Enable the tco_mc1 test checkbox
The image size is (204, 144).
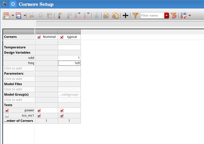(7, 116)
